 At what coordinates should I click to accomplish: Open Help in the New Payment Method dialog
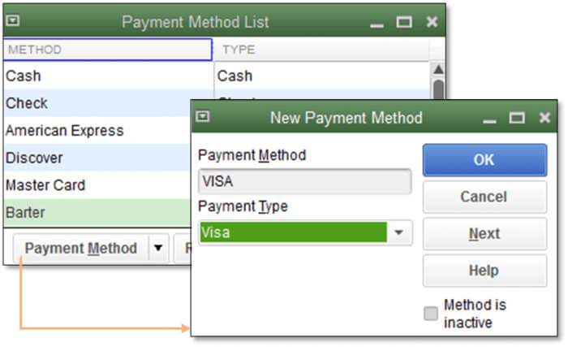pos(484,271)
